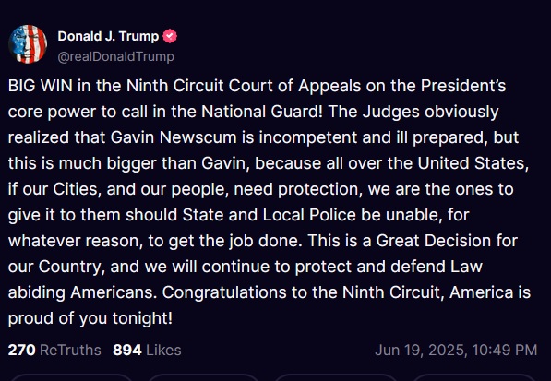Screen dimensions: 551x381
Task: Click the "Great Decision" phrase in post
Action: [434, 241]
